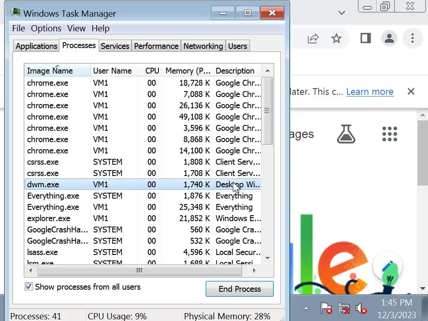
Task: Select GoogleCrashHandler row using 560 K
Action: 143,229
